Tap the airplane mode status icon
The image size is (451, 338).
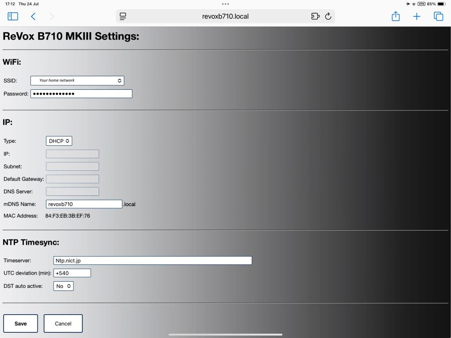point(408,4)
